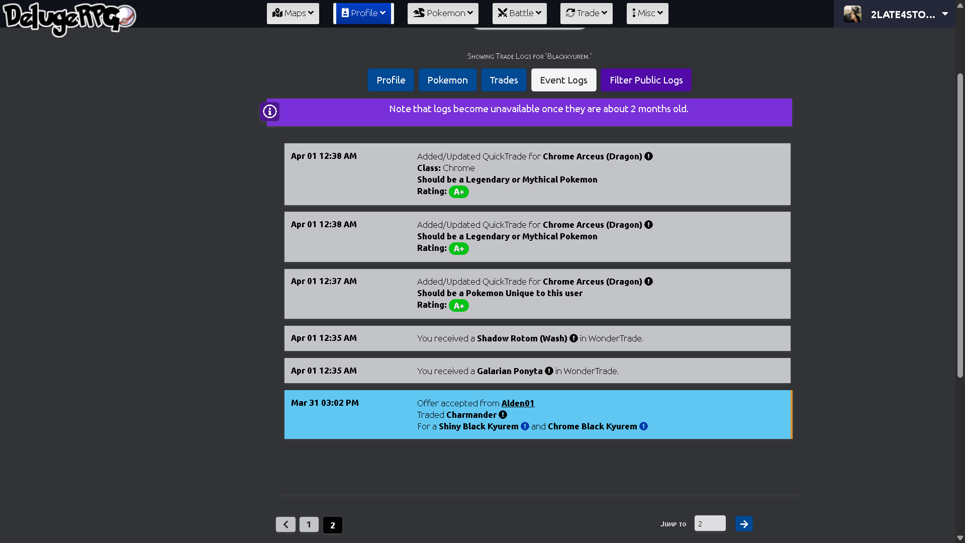Switch to the Pokemon tab button
This screenshot has width=965, height=543.
[448, 80]
